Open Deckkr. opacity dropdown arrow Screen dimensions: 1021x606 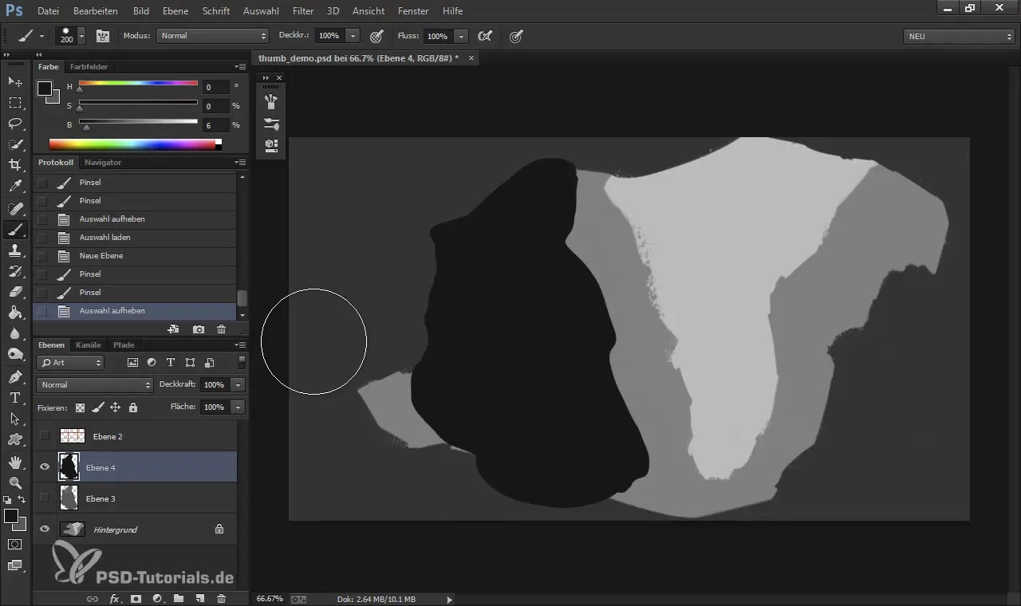353,36
